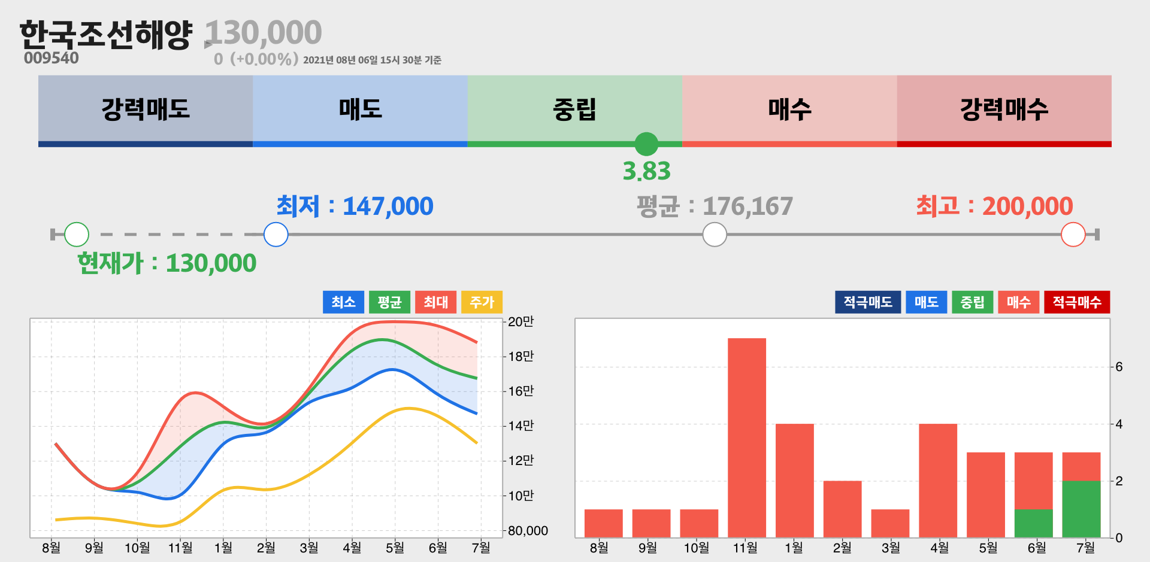
Task: Click the 0 (+0.00%) change text
Action: pos(256,59)
